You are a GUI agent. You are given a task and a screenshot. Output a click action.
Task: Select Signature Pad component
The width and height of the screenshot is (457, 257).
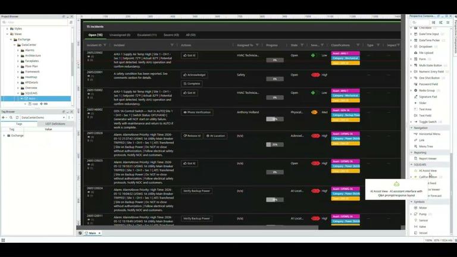coord(428,97)
